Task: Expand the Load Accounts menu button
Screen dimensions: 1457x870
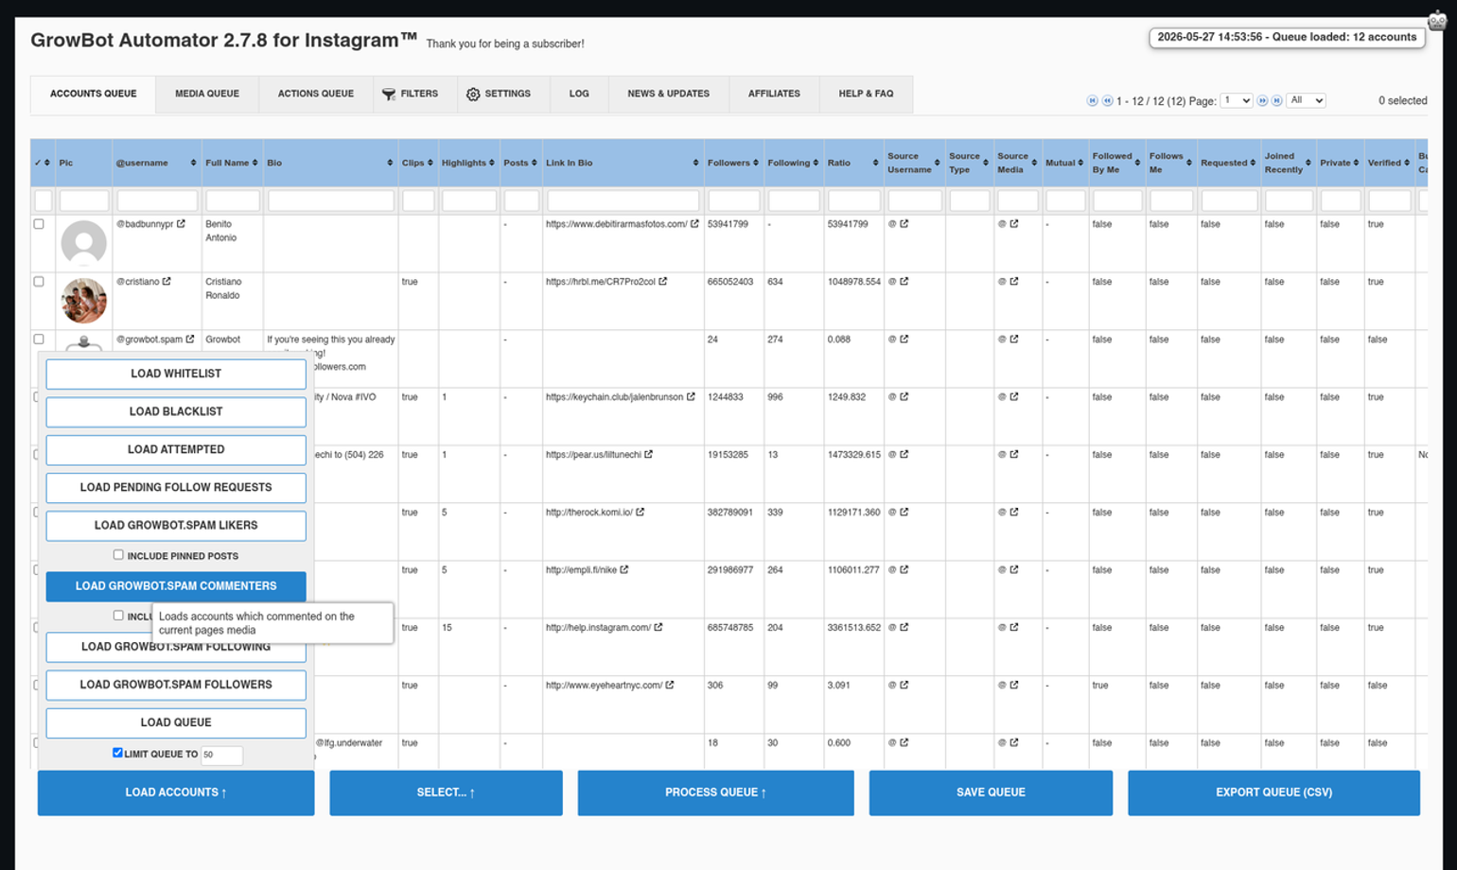Action: pos(176,792)
